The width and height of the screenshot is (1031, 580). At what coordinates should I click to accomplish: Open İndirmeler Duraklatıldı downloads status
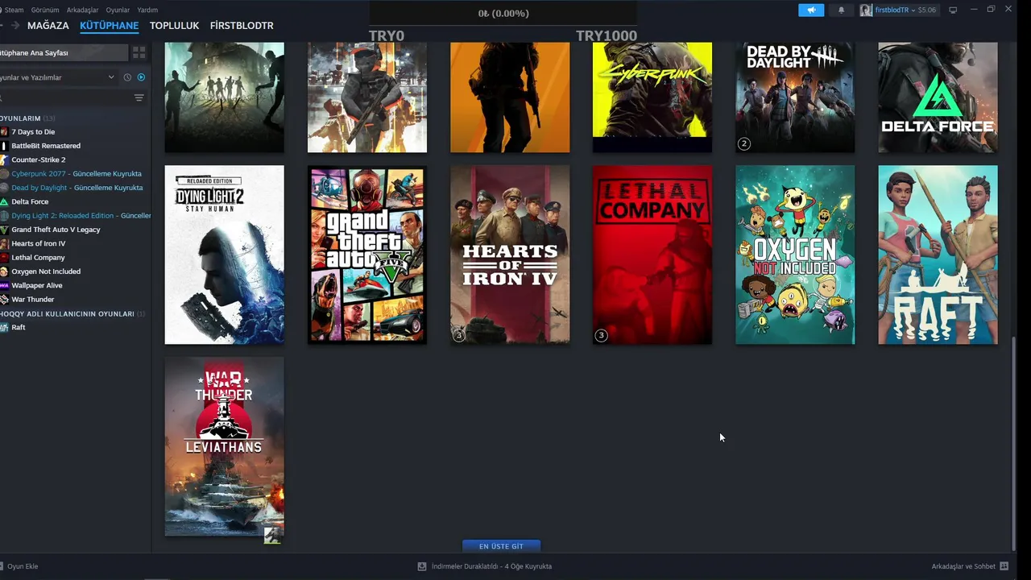coord(491,566)
